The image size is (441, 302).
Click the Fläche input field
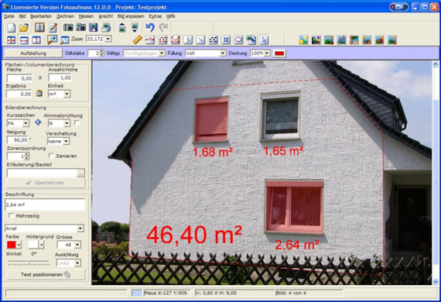[19, 78]
